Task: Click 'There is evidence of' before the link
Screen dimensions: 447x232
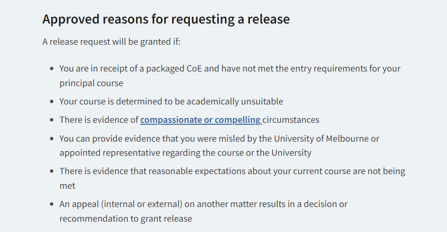Action: (99, 120)
